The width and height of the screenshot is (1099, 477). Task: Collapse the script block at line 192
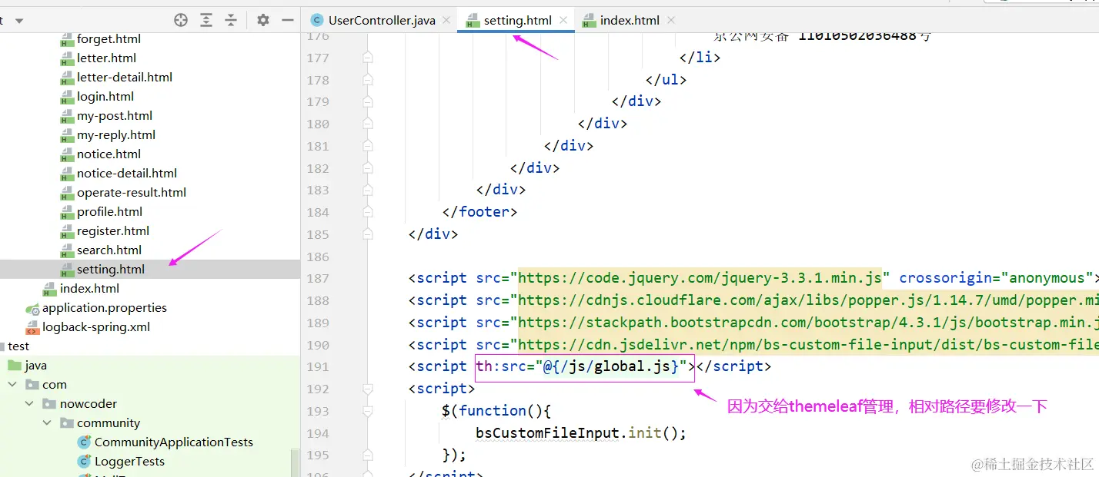(367, 389)
